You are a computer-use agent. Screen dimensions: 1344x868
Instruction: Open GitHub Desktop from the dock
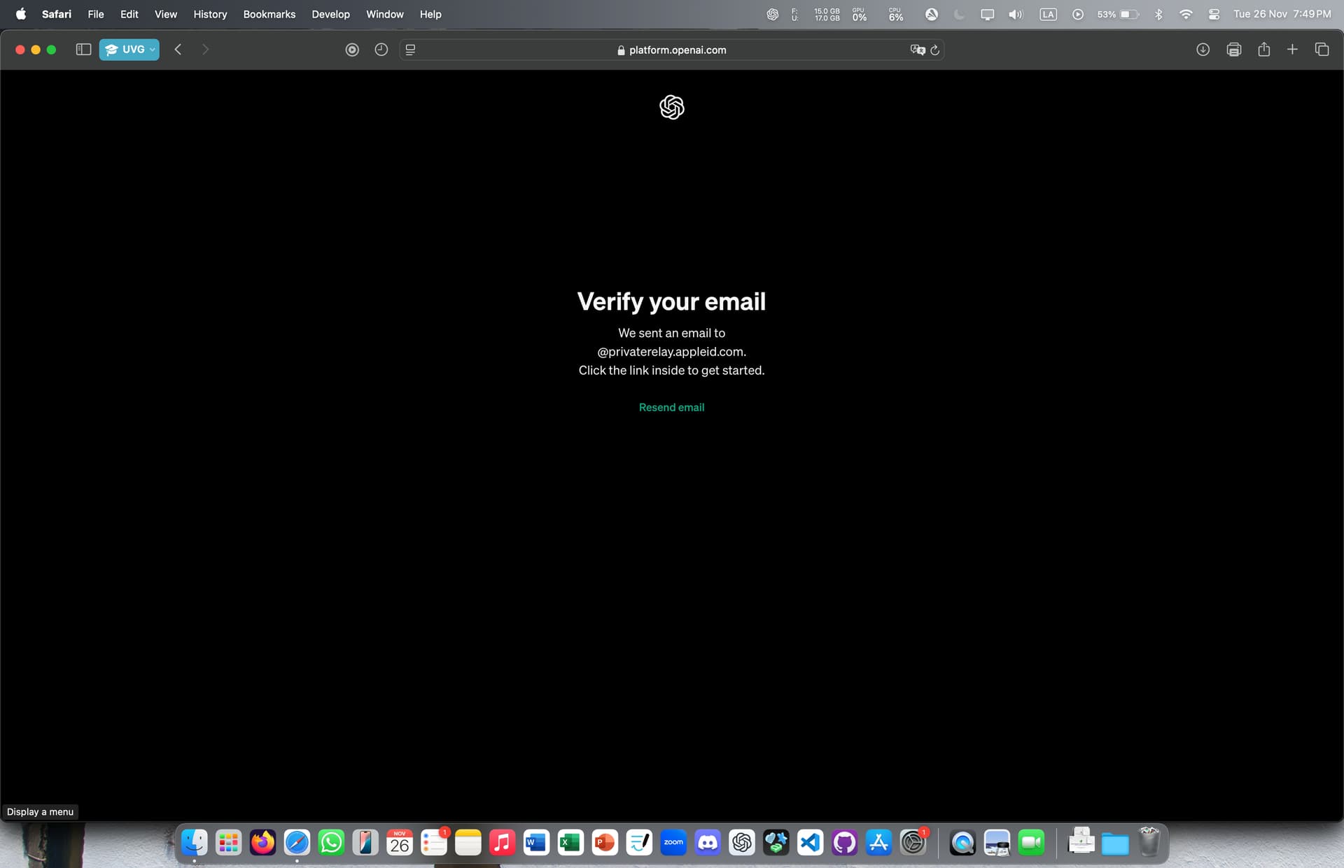(x=845, y=842)
